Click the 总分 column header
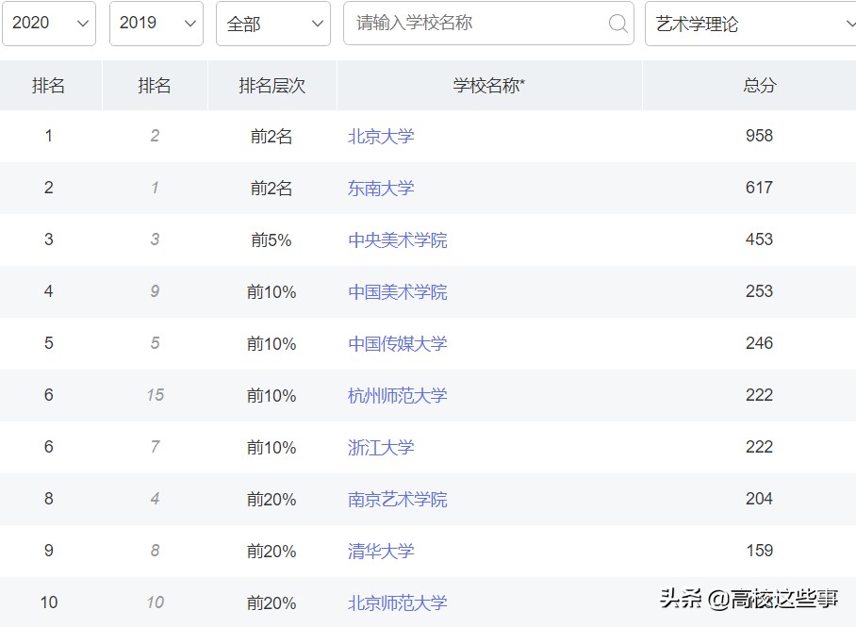The image size is (856, 627). pyautogui.click(x=759, y=85)
